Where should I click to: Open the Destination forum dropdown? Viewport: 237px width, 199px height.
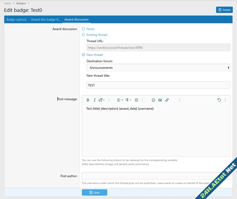(x=158, y=68)
